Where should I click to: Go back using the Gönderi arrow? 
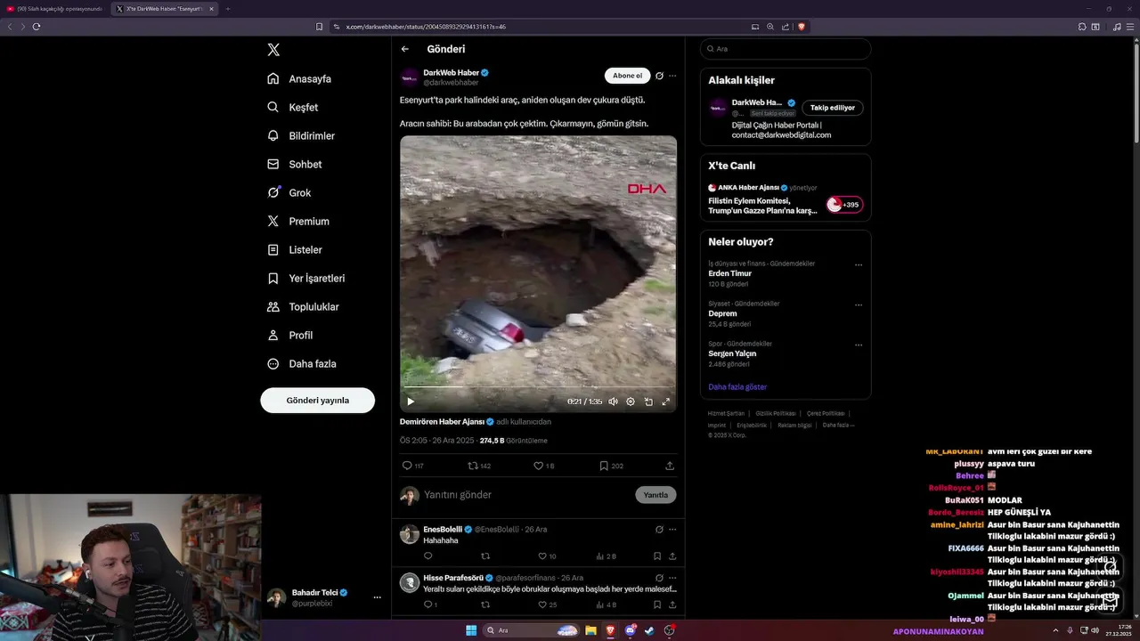point(405,49)
